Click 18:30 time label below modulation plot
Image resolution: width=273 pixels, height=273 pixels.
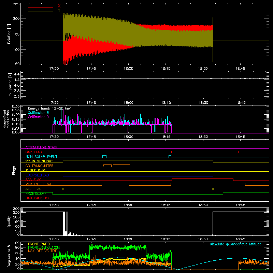click(203, 137)
